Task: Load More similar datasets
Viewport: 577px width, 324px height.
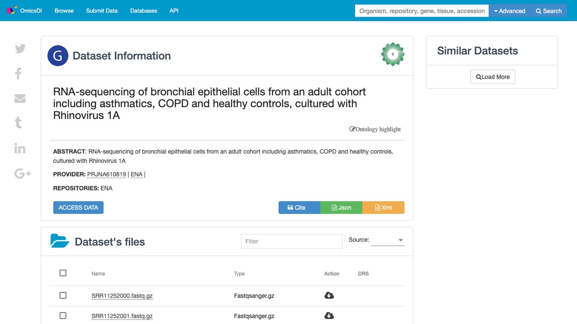Action: tap(493, 77)
